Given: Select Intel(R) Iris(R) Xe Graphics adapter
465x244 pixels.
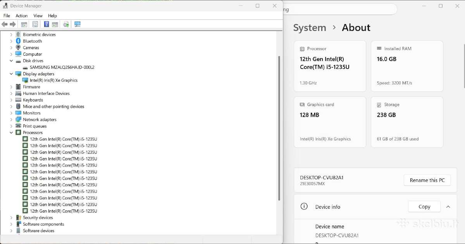Looking at the screenshot, I should click(53, 80).
